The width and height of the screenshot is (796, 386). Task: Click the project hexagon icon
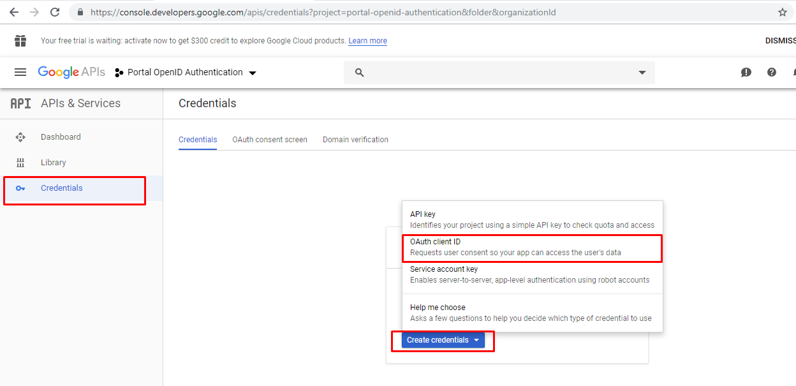[119, 73]
